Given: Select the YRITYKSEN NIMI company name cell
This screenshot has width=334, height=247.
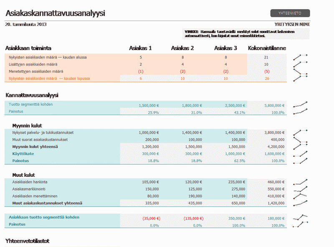Looking at the screenshot, I should (292, 24).
